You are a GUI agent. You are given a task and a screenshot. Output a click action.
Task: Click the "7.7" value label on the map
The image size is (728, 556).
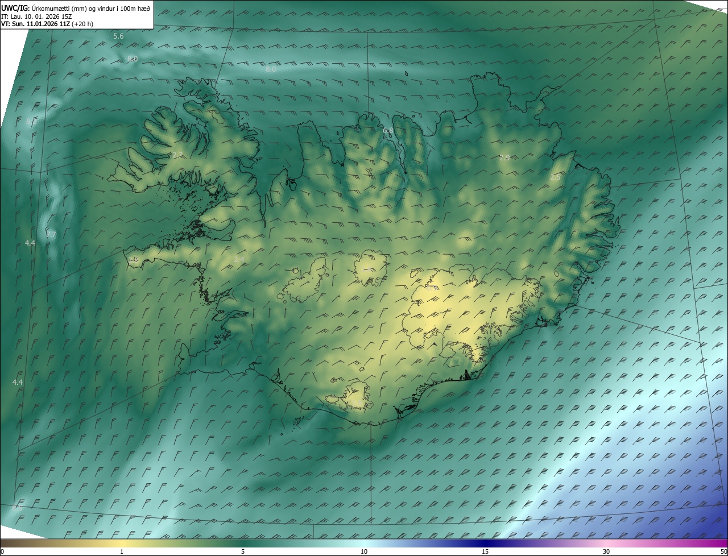(x=51, y=235)
